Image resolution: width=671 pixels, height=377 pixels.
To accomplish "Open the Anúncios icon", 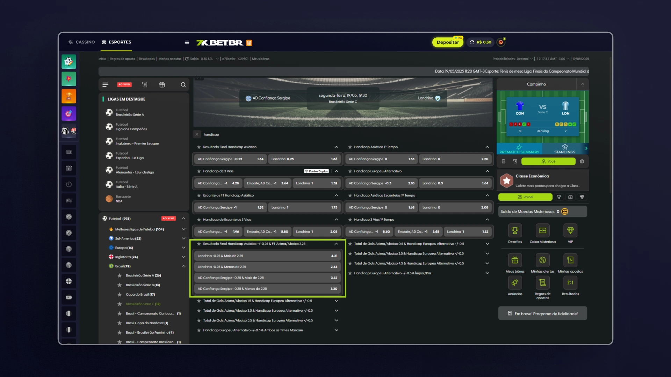I will click(515, 283).
